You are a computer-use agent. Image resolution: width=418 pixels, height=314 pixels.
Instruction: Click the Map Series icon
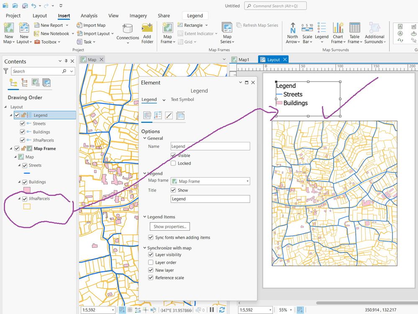227,28
